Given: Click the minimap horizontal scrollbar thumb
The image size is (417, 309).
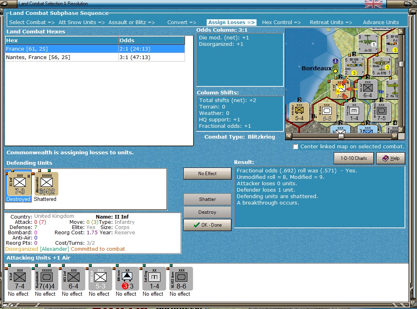Looking at the screenshot, I should click(341, 136).
